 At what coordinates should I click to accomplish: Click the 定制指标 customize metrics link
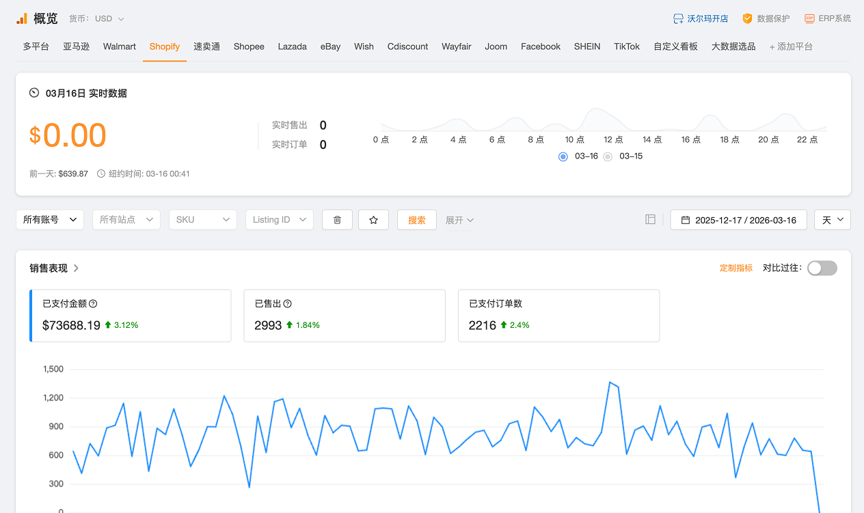(735, 268)
